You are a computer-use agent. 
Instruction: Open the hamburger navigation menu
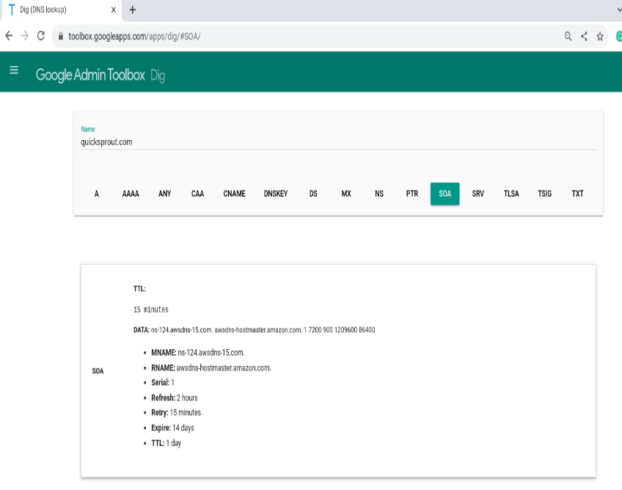[14, 70]
